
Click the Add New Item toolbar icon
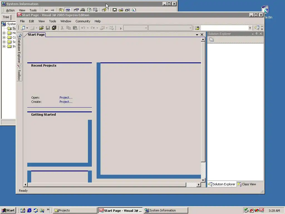32,28
